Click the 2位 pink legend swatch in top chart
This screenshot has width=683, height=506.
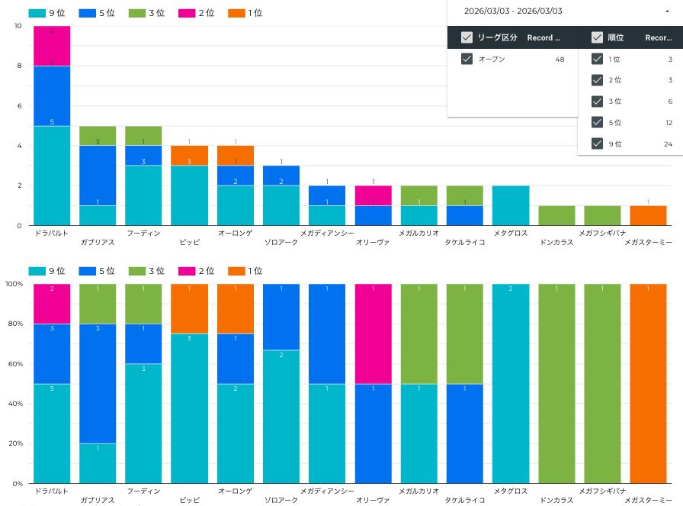186,13
